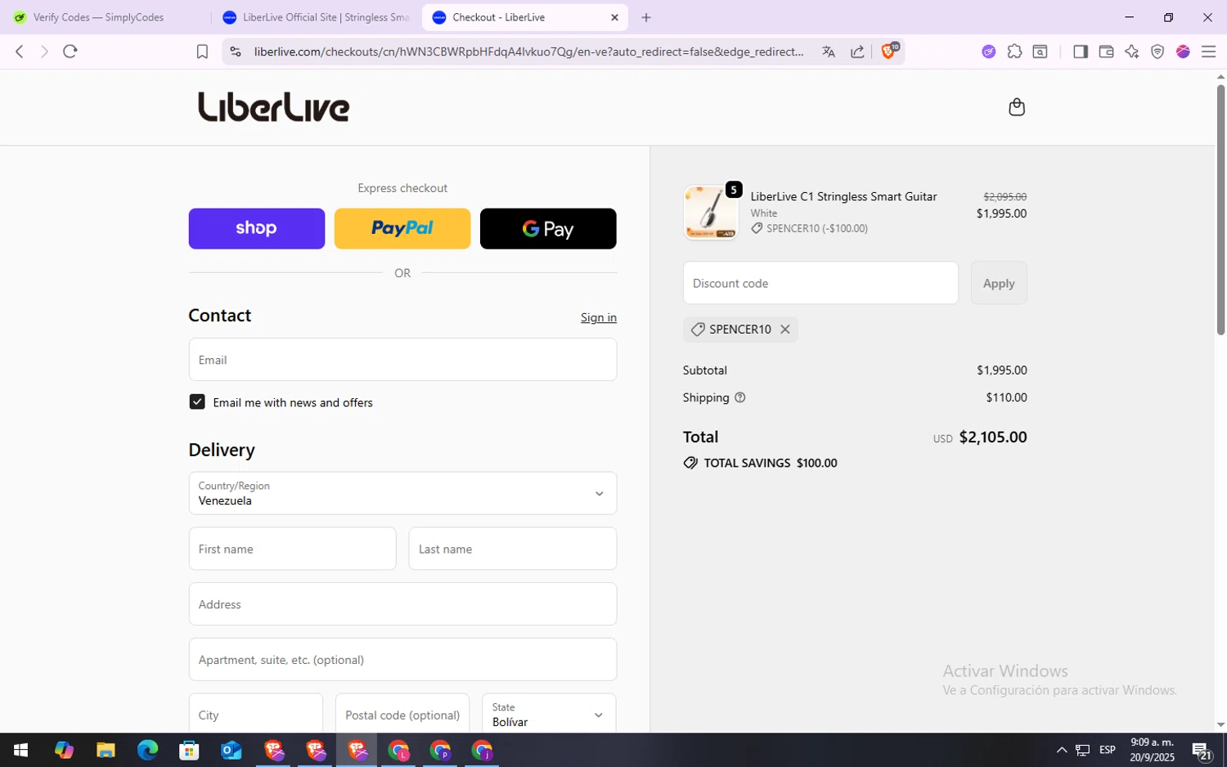The height and width of the screenshot is (767, 1227).
Task: Focus the Email input field
Action: [402, 360]
